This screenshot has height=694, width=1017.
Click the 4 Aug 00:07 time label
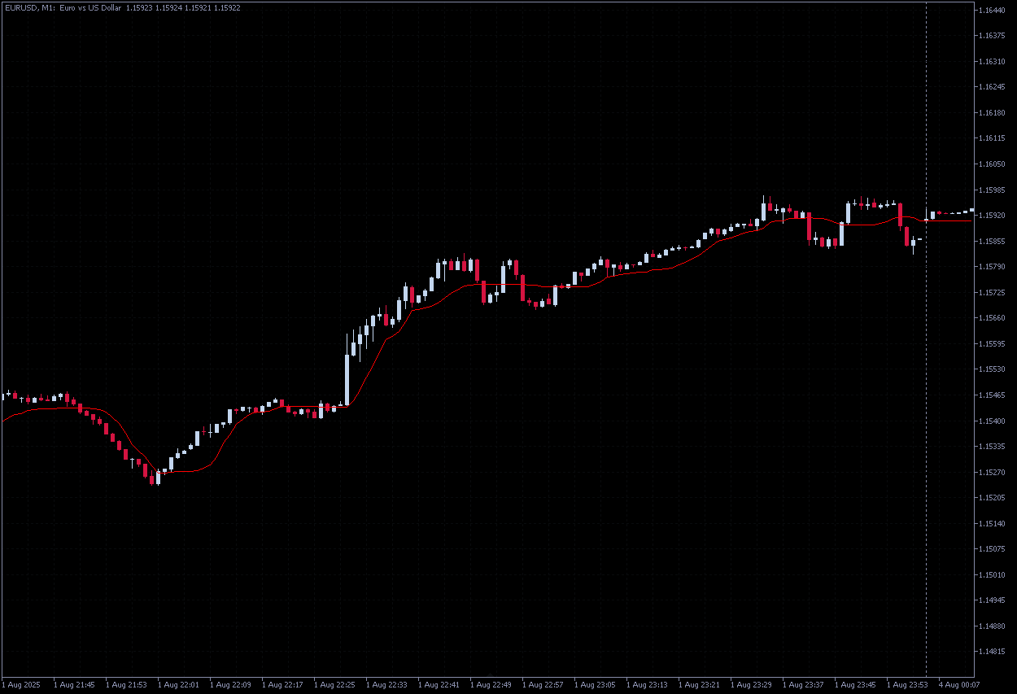pos(959,684)
